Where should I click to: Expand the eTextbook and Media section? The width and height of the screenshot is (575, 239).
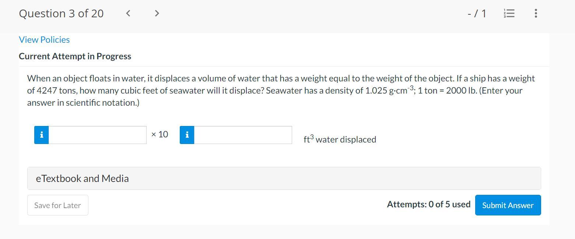[x=284, y=178]
